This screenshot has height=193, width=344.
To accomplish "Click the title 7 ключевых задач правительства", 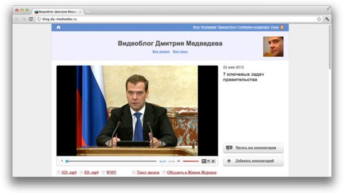I will click(x=243, y=77).
